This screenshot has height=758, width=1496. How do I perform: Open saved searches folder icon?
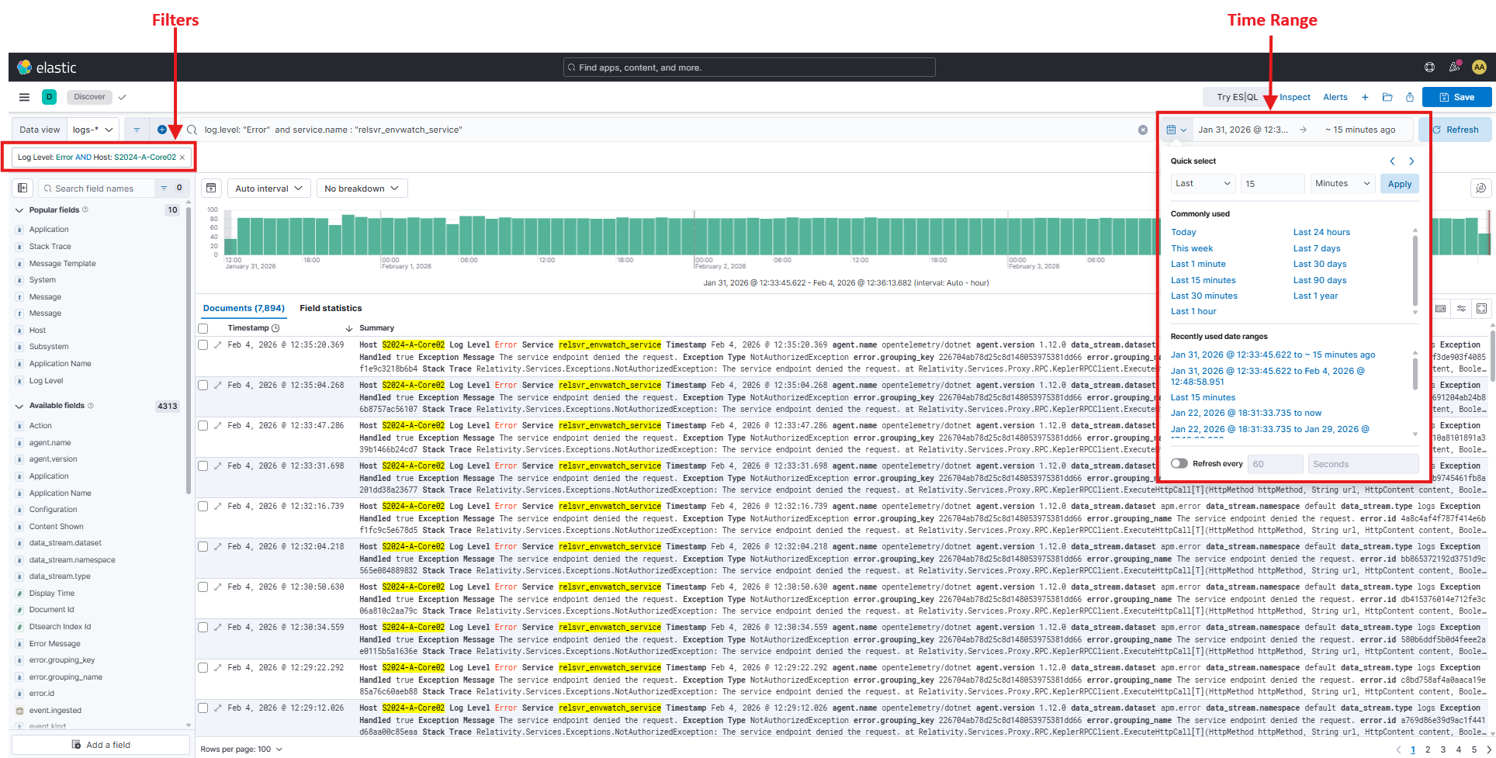[1387, 97]
